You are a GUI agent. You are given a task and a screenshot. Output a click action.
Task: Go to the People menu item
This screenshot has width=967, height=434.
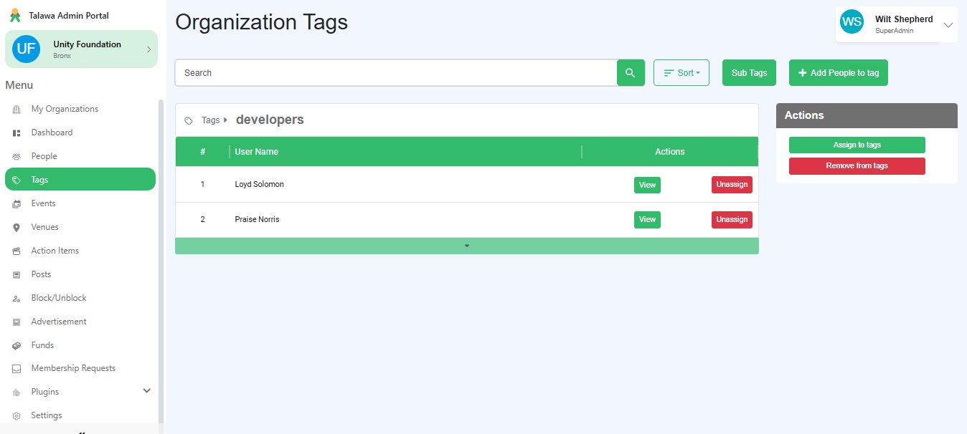tap(44, 156)
